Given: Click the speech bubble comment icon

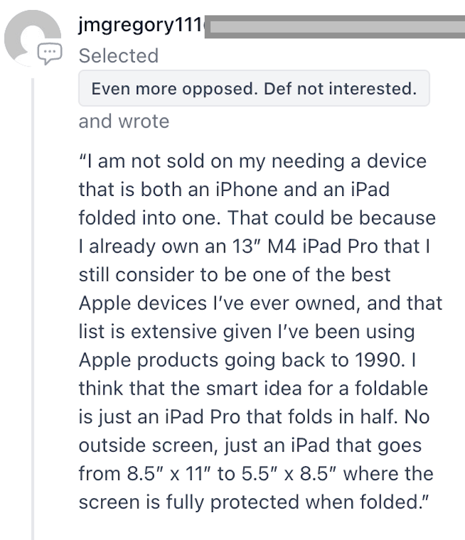Looking at the screenshot, I should 50,53.
